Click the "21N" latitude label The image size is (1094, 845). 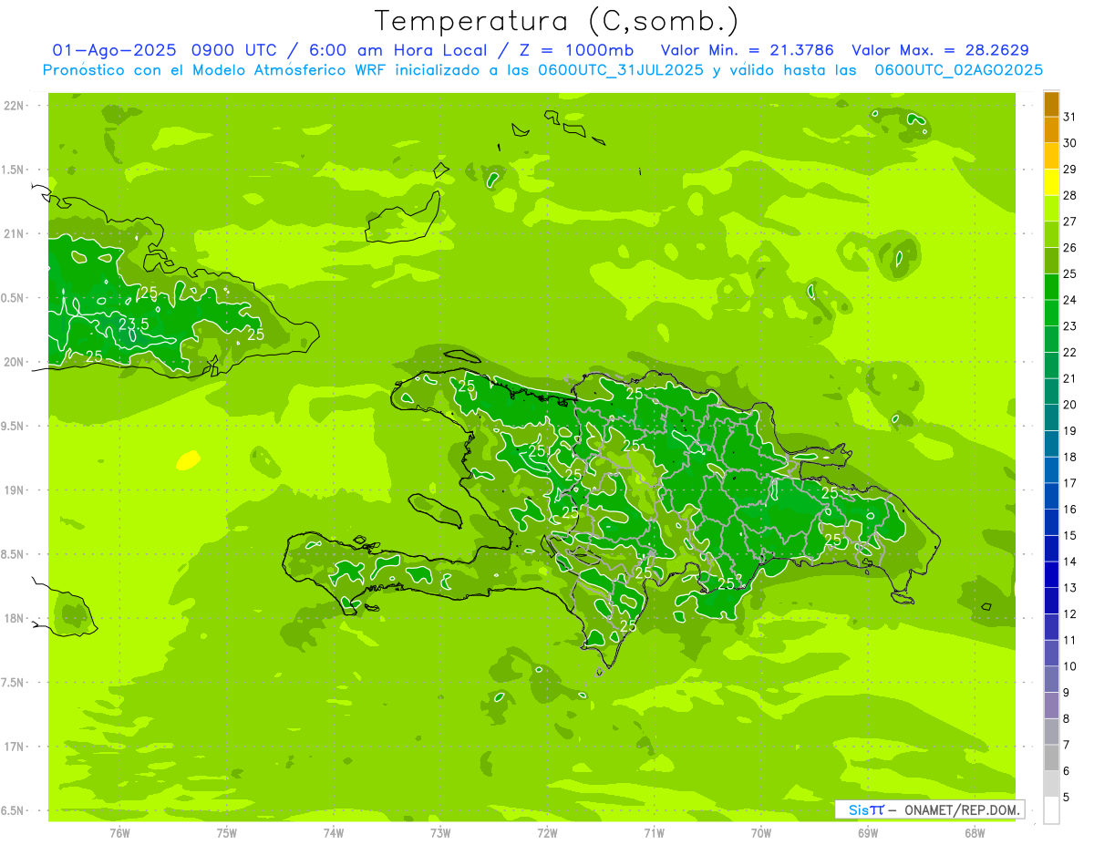coord(13,234)
